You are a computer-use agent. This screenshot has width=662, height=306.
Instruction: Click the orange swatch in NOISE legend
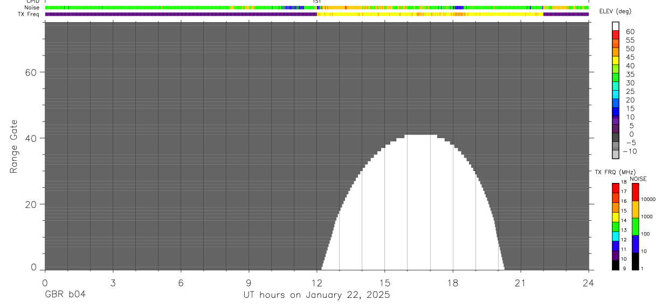635,209
